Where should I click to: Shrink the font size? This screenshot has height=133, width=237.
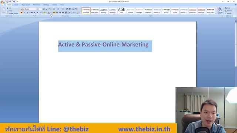click(x=47, y=9)
